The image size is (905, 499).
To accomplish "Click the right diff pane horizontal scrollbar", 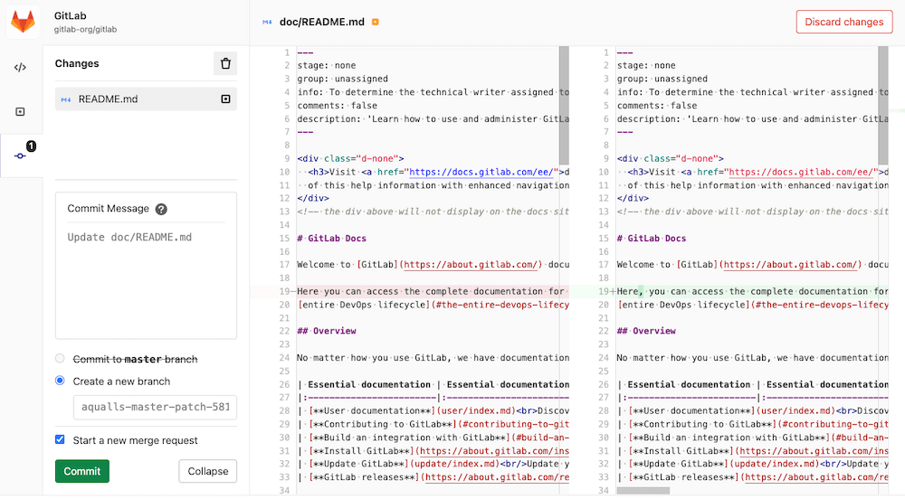I will click(x=643, y=491).
